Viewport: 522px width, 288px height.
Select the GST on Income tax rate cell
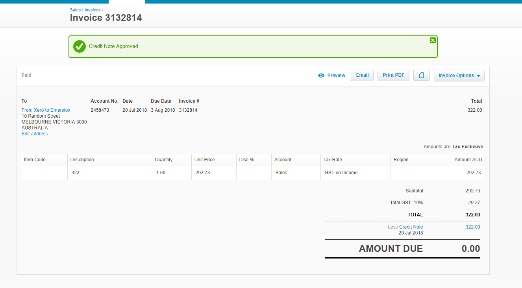355,173
